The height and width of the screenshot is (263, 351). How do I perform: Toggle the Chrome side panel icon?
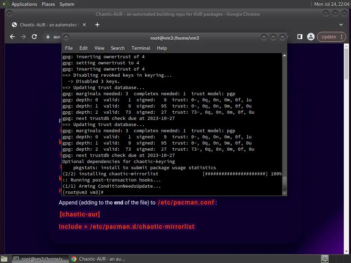(x=300, y=37)
